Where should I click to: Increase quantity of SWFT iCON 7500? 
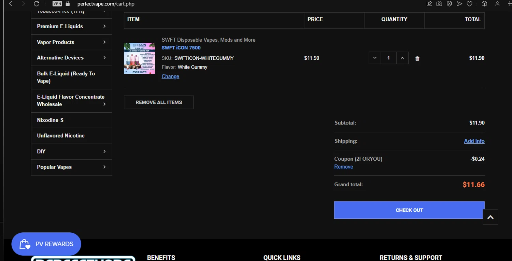tap(402, 58)
